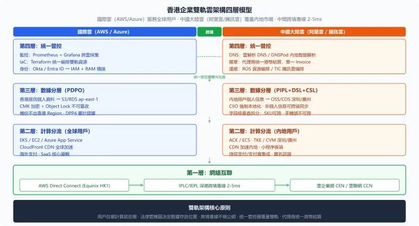The image size is (419, 226).
Task: Click the heading 第一層:網絡互聯
Action: coord(209,173)
